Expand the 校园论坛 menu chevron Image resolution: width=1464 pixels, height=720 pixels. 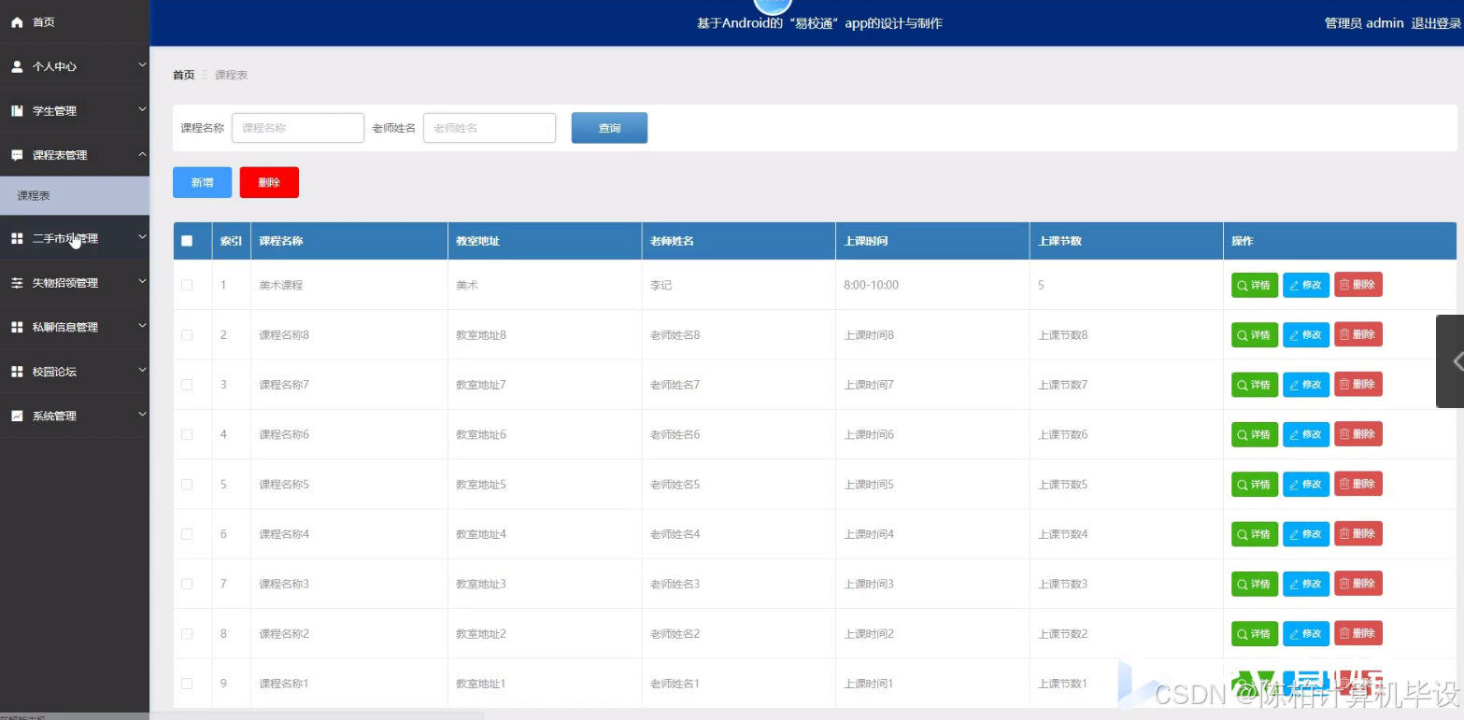click(142, 369)
